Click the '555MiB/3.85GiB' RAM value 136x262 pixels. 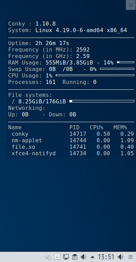[69, 63]
